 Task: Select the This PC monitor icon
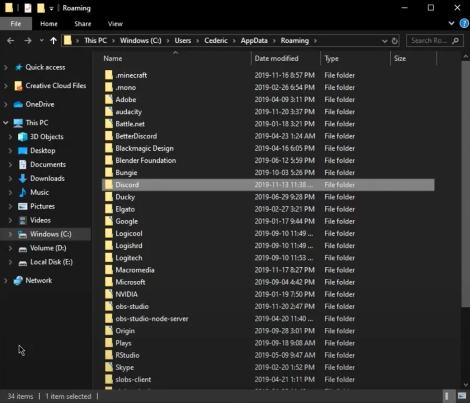18,123
